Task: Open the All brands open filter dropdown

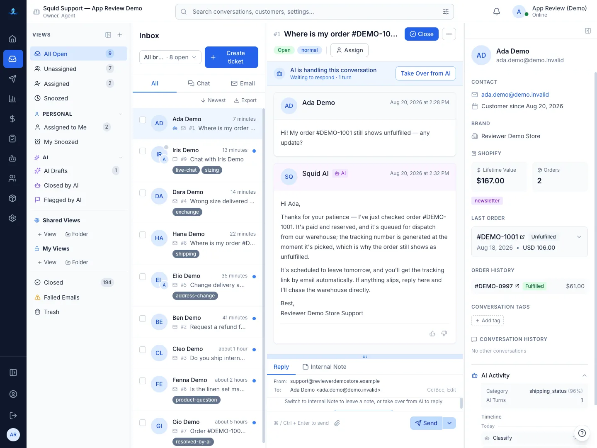Action: (170, 57)
